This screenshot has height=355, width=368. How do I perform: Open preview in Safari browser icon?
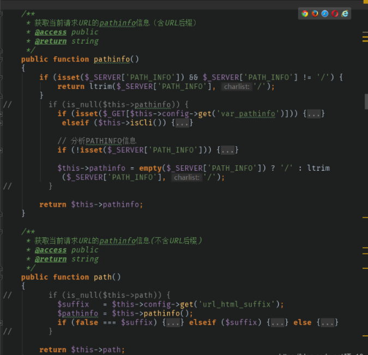[325, 14]
